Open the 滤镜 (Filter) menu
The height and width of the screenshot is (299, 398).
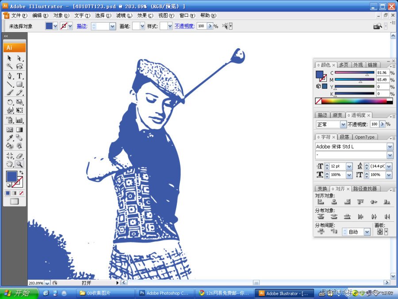click(x=123, y=15)
